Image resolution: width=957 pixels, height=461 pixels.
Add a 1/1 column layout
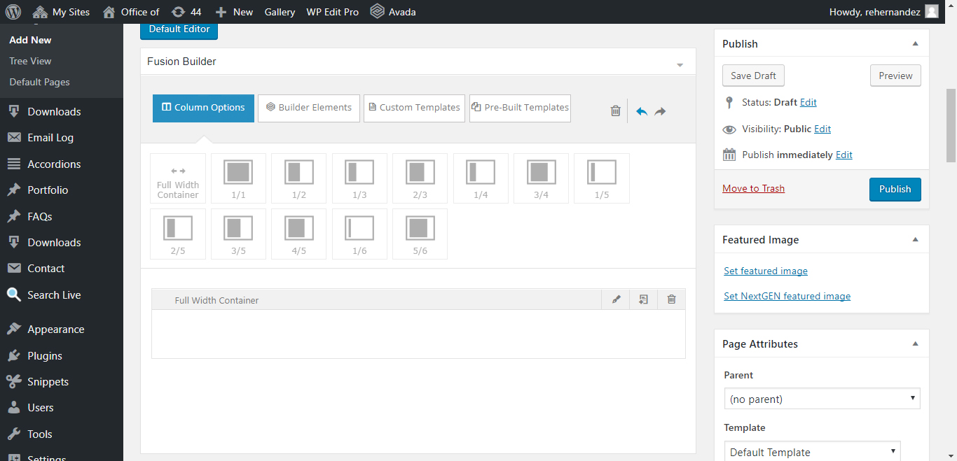tap(238, 178)
